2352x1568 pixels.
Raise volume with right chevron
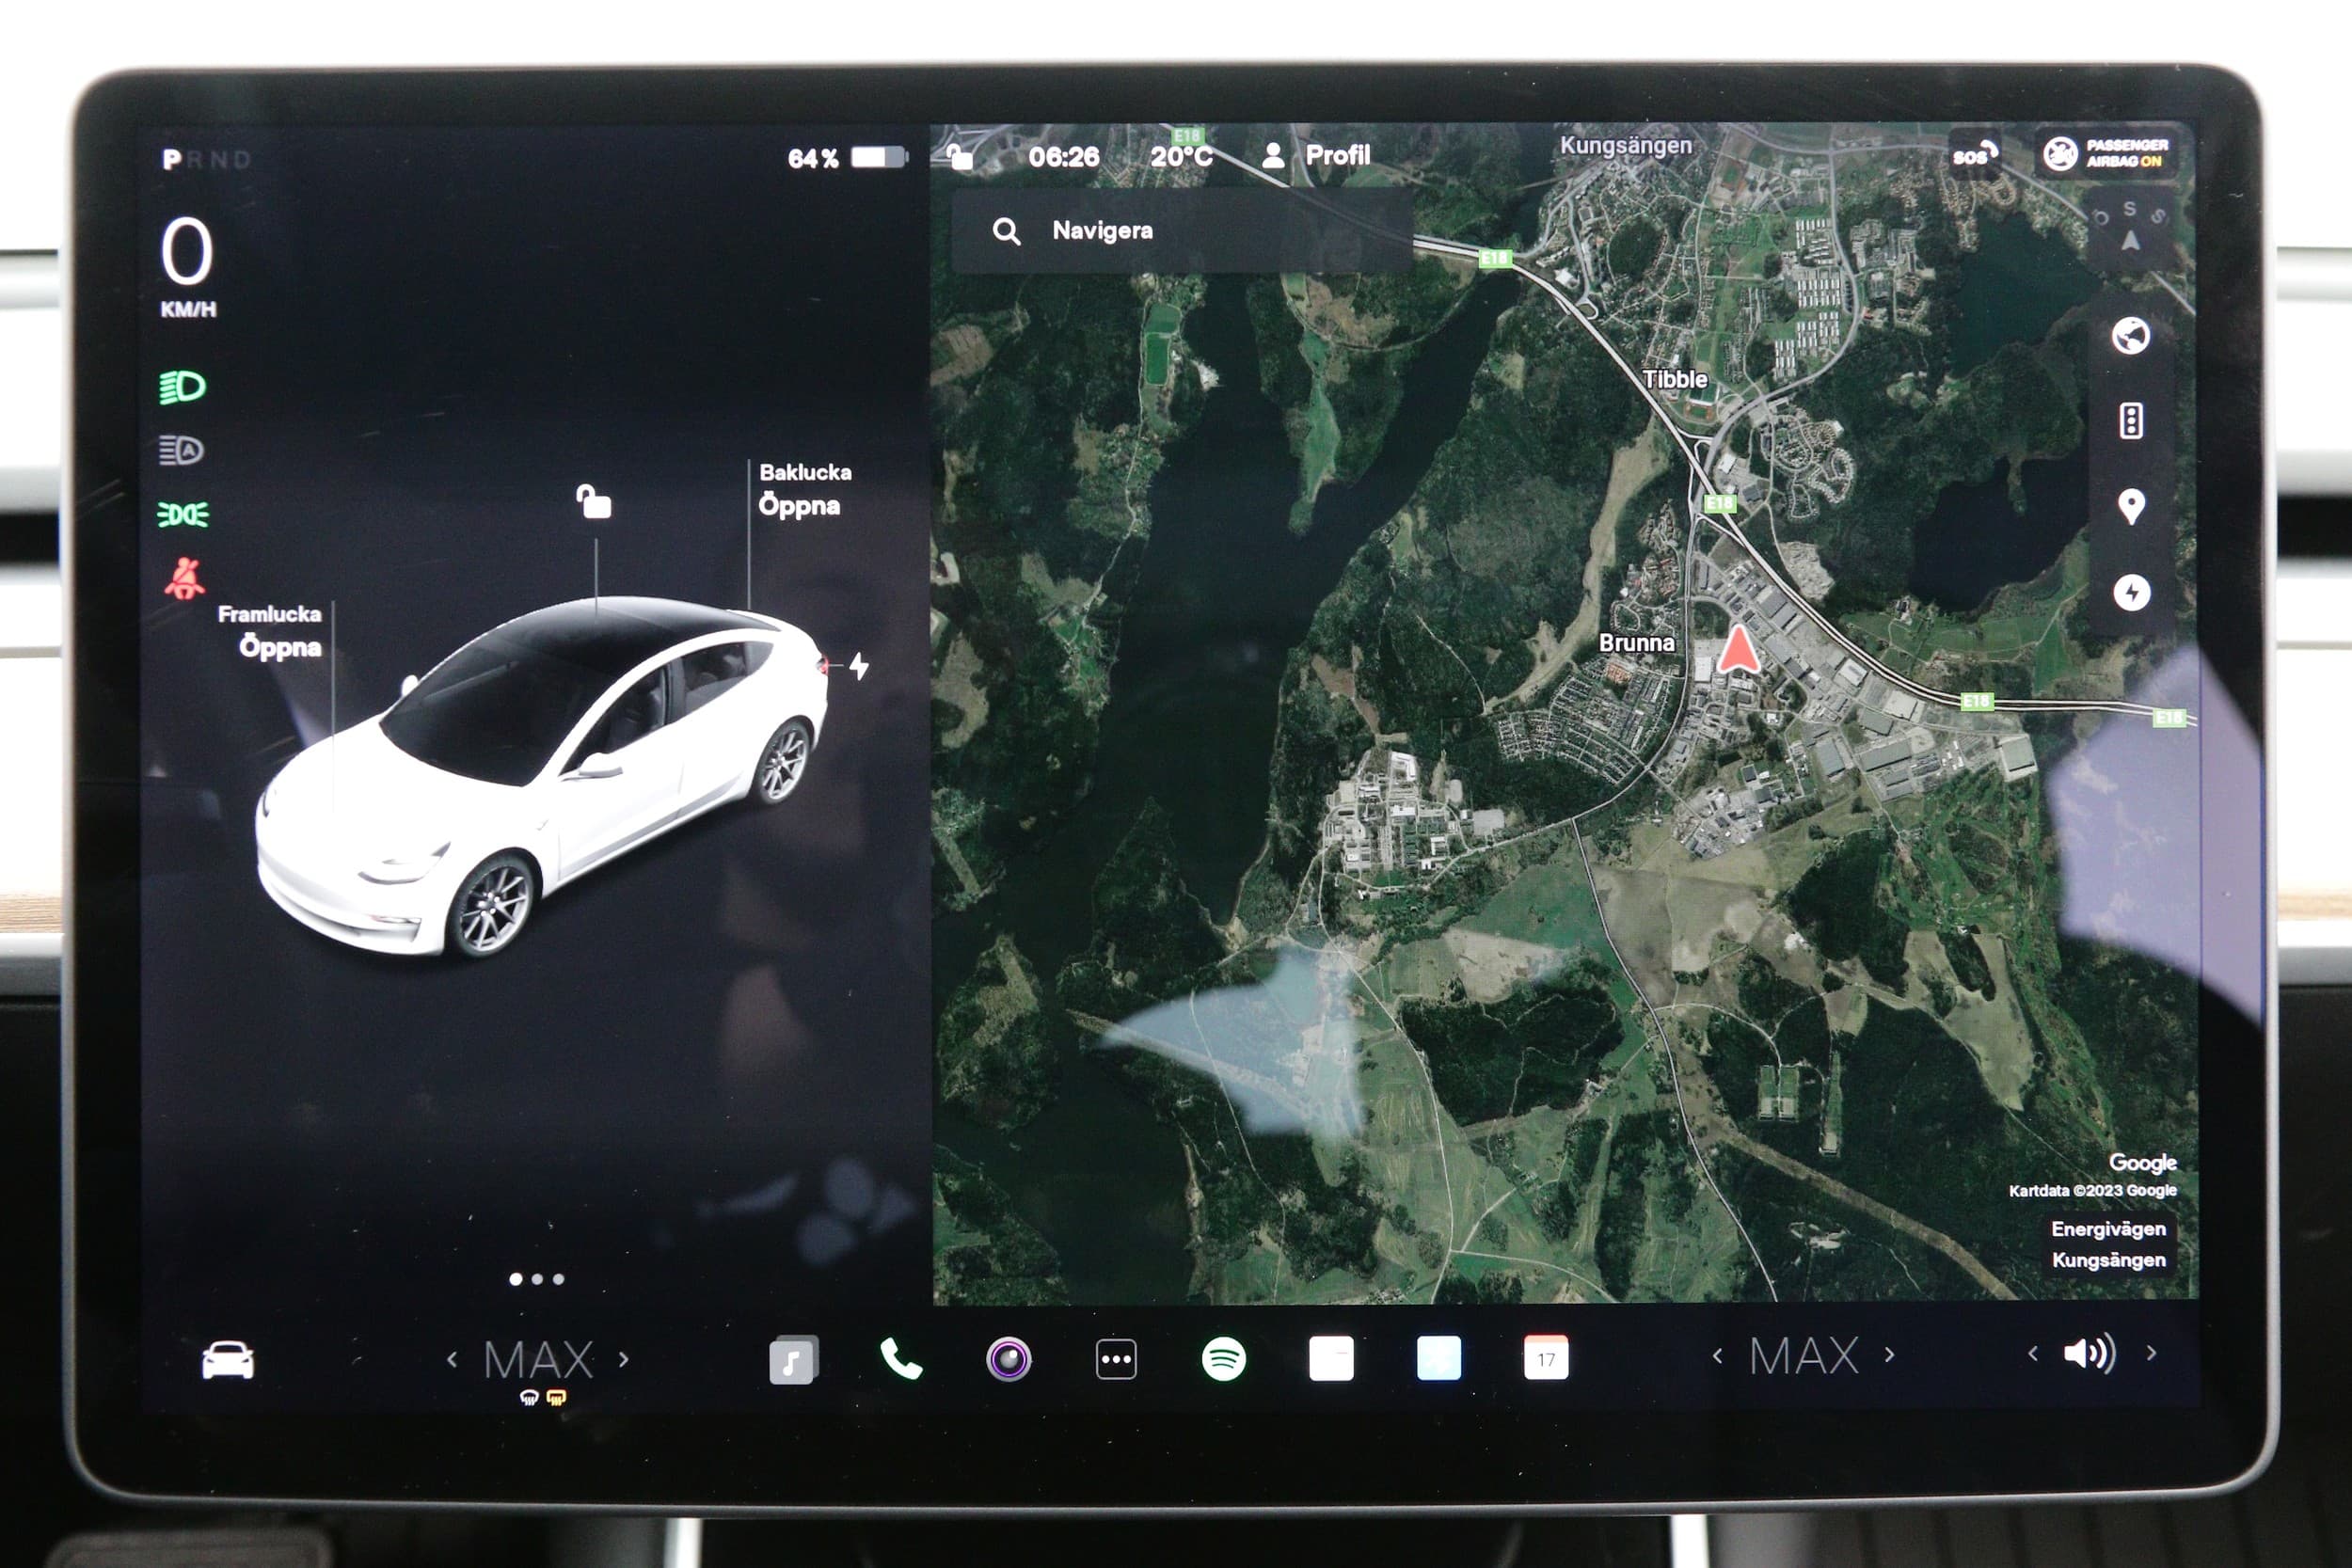[2151, 1353]
